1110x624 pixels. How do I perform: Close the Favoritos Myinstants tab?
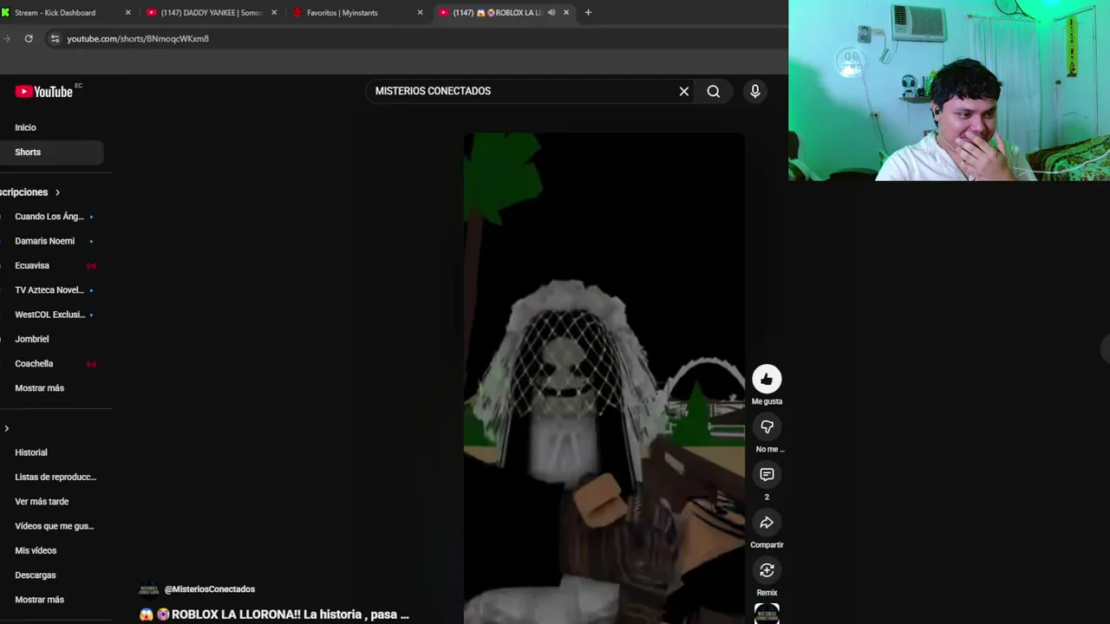(420, 12)
